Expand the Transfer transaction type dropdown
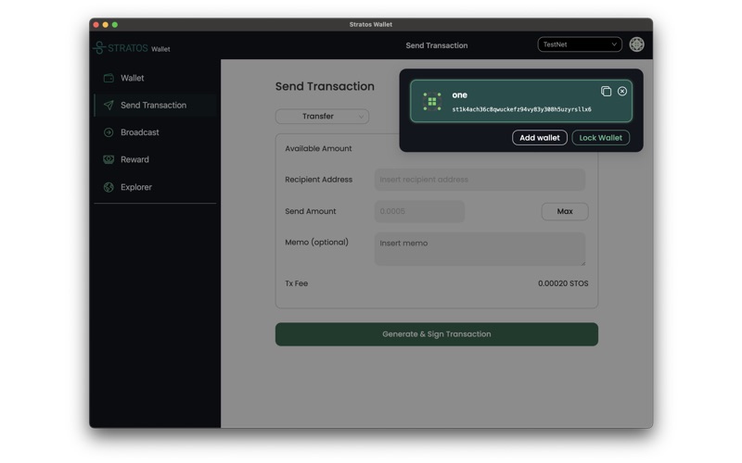 322,117
